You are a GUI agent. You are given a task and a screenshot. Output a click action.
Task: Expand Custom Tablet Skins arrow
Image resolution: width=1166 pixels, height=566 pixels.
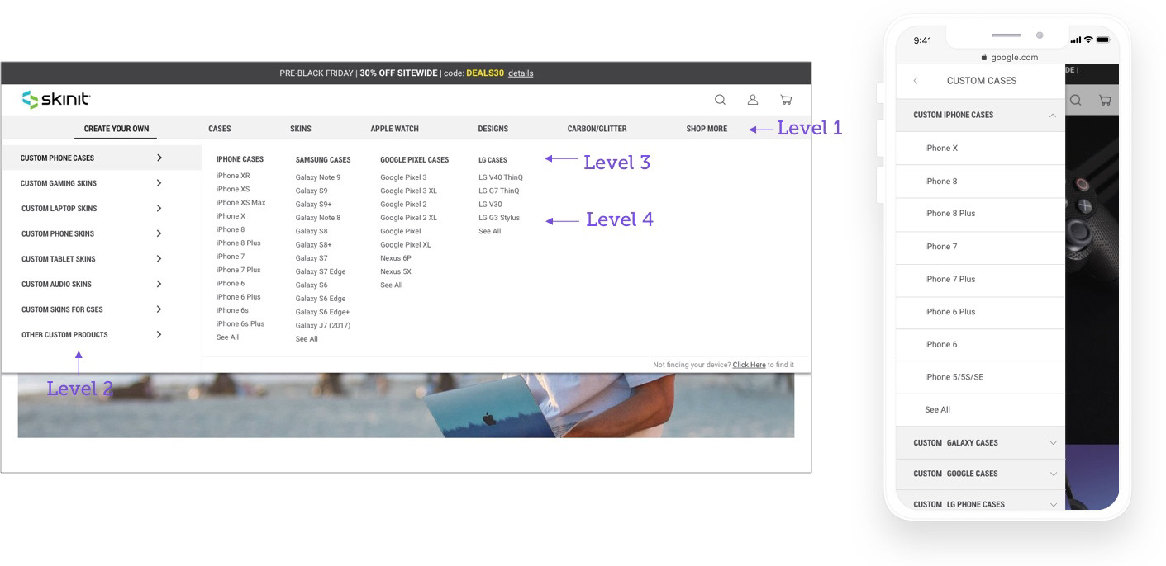tap(159, 258)
